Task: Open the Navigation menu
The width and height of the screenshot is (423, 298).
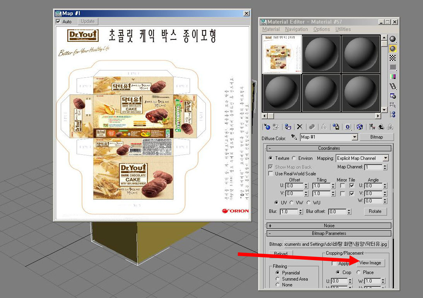Action: click(296, 29)
